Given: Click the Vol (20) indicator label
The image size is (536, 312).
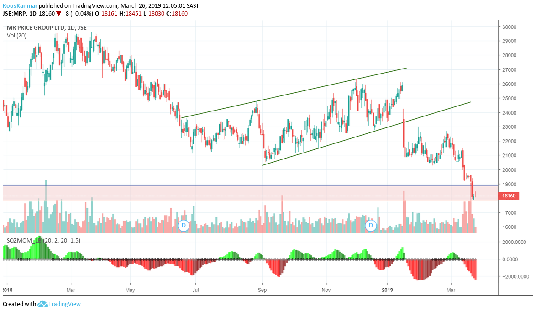Looking at the screenshot, I should (16, 36).
